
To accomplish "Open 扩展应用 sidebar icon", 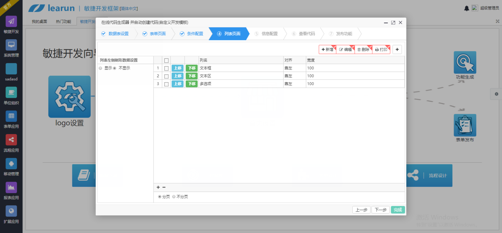I will 11,211.
